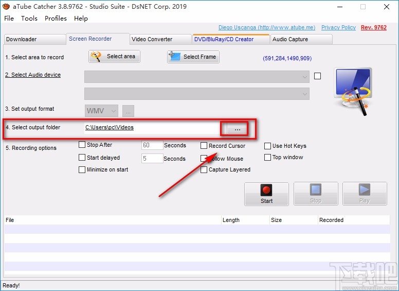Click the Diego Uscanga website link
Screen dimensions: 399x291
(x=266, y=28)
